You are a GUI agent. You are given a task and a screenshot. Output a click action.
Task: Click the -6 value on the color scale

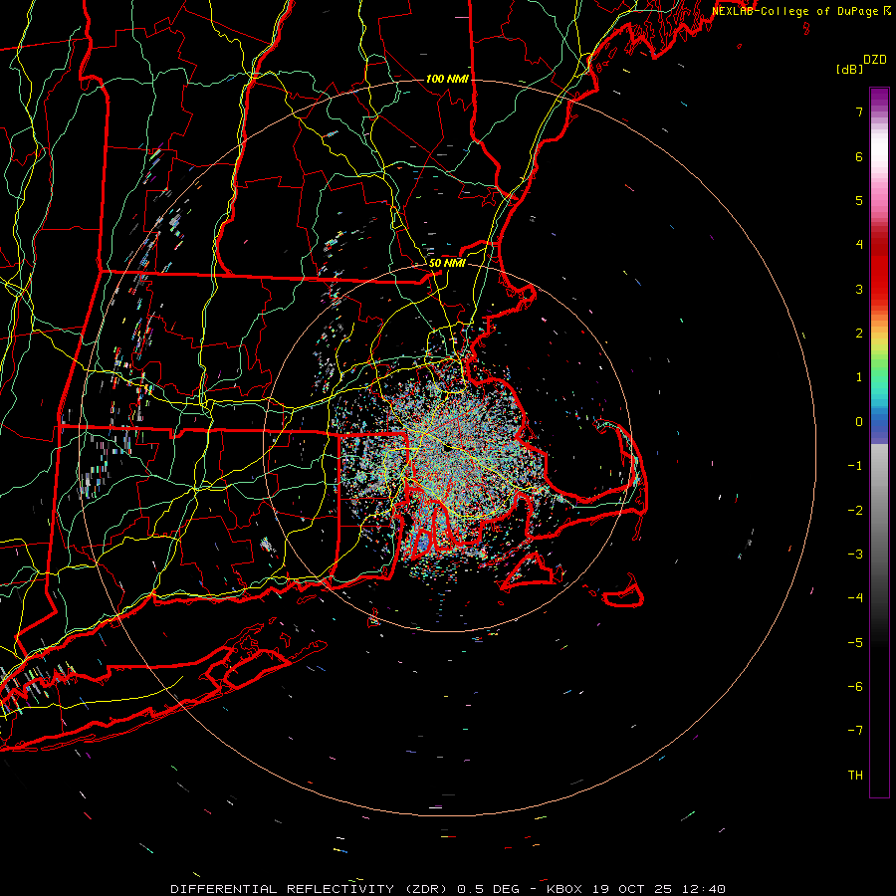click(855, 687)
